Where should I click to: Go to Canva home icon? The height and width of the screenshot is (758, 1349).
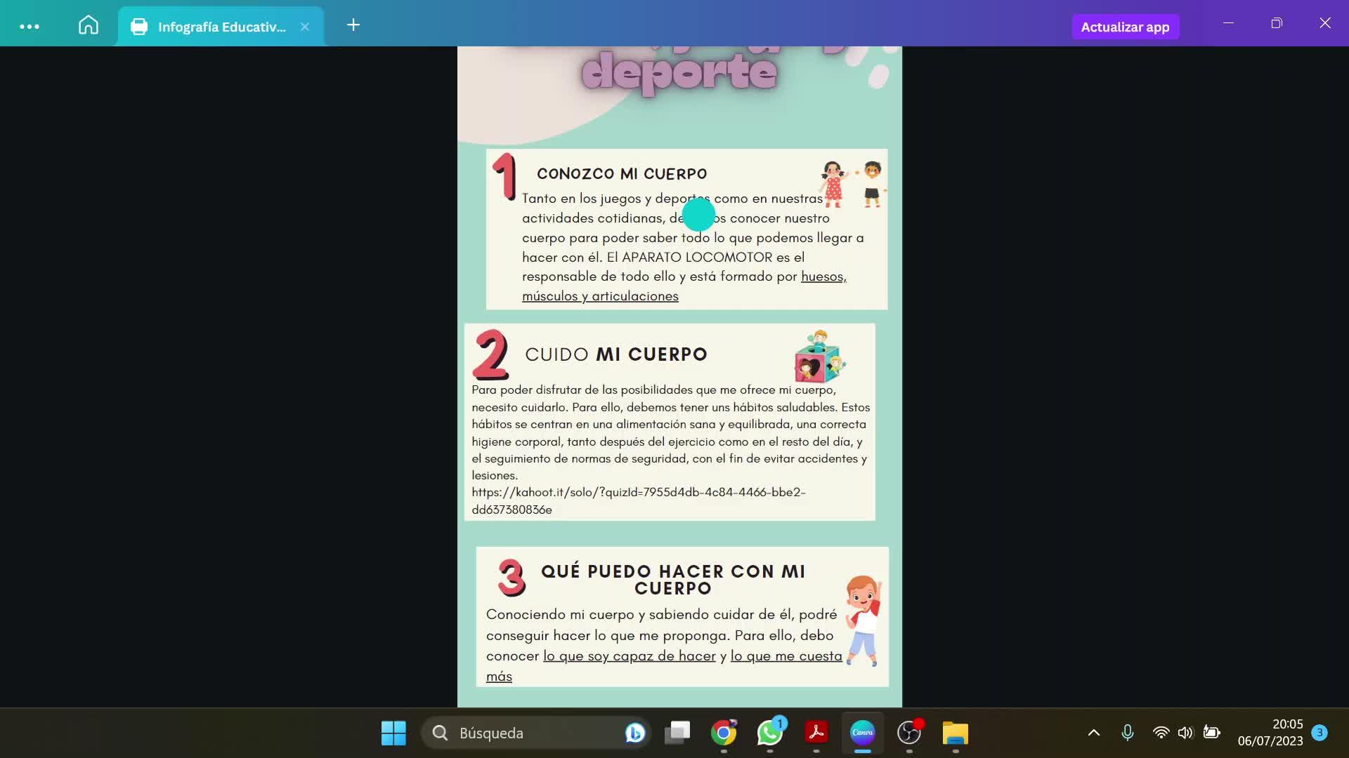(x=89, y=26)
